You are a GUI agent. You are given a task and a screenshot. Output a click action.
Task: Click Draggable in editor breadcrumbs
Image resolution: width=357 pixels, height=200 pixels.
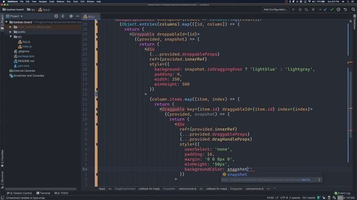(236, 189)
